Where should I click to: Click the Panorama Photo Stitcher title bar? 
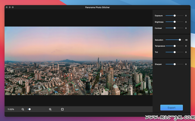(97, 7)
